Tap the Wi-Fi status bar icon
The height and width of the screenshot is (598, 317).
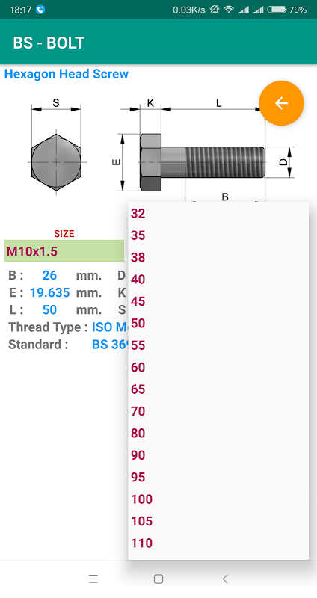pos(229,10)
